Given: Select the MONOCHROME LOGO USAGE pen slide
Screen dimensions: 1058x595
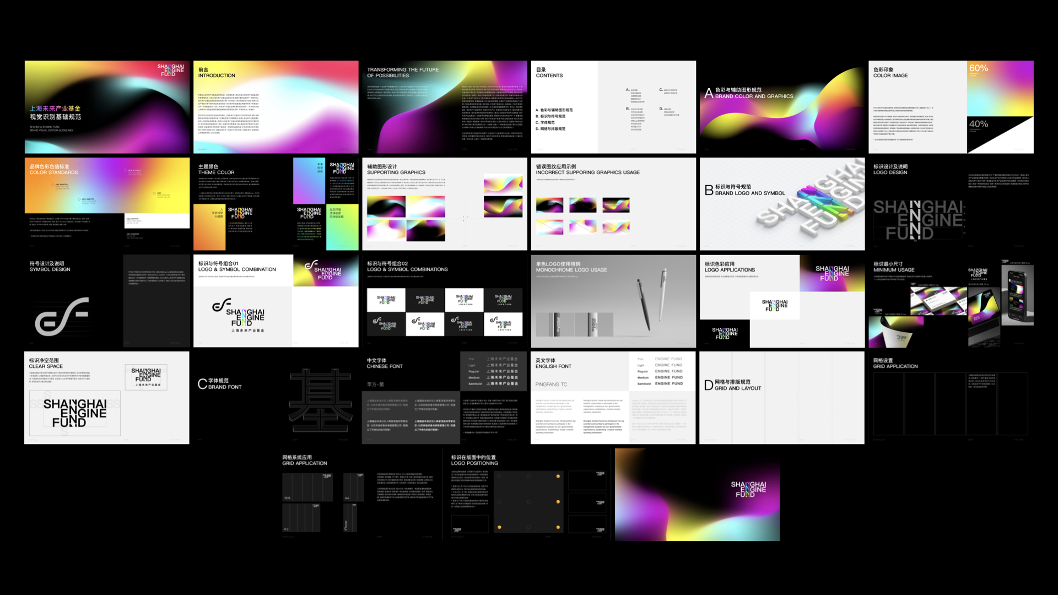Looking at the screenshot, I should (613, 301).
